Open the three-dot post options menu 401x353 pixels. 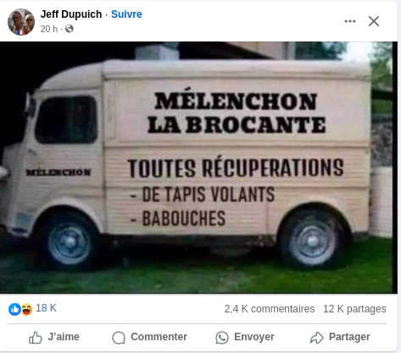(x=350, y=21)
